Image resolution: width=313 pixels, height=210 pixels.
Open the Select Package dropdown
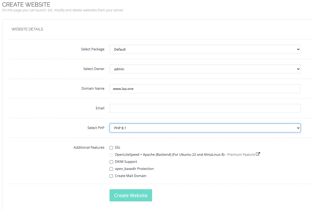click(205, 49)
